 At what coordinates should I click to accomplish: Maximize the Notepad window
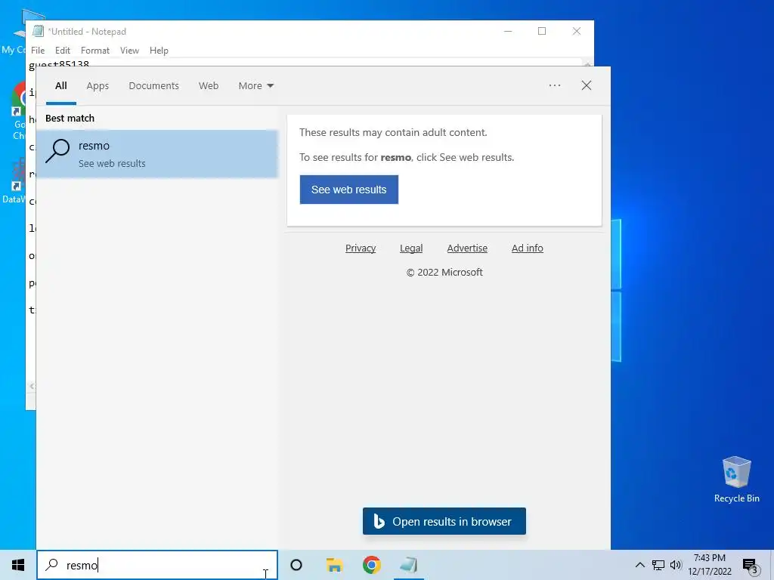click(542, 31)
